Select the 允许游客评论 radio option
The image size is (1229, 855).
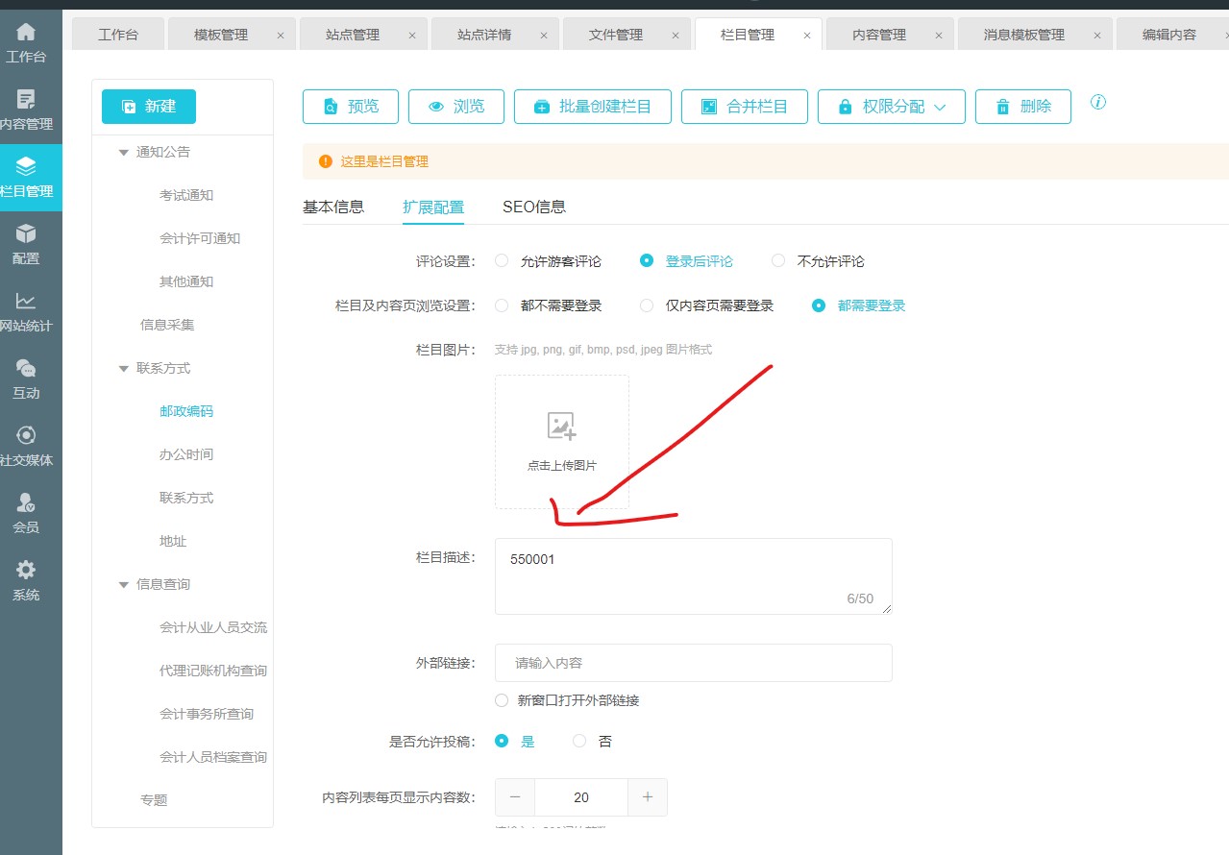502,261
